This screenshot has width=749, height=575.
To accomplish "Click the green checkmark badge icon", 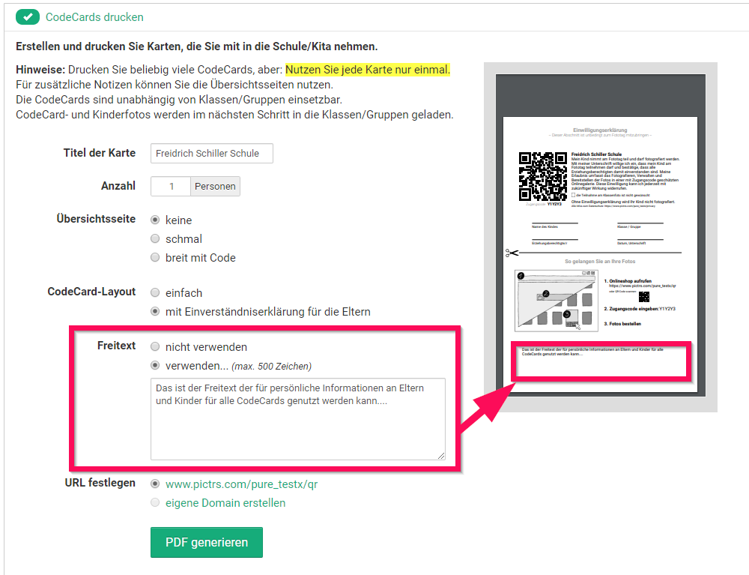I will (x=26, y=16).
